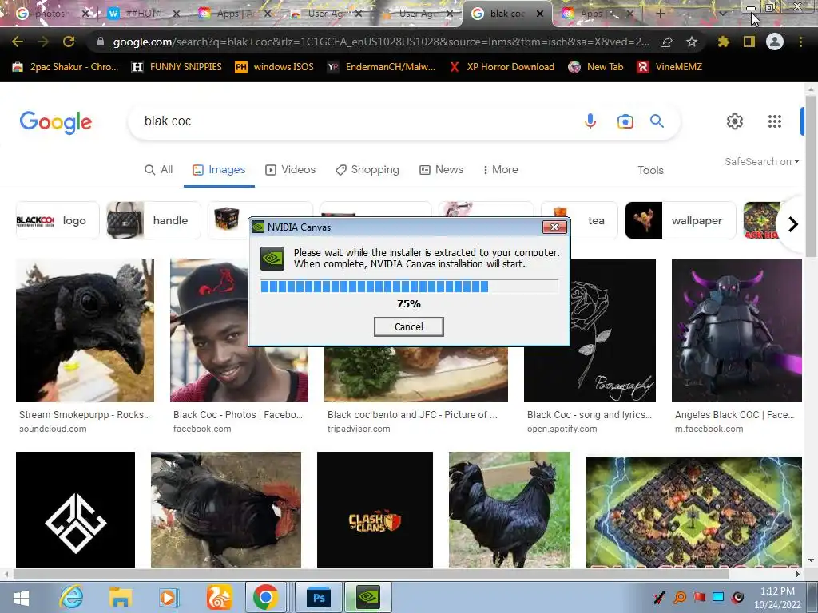Open the search Tools options
Viewport: 818px width, 613px height.
point(650,170)
